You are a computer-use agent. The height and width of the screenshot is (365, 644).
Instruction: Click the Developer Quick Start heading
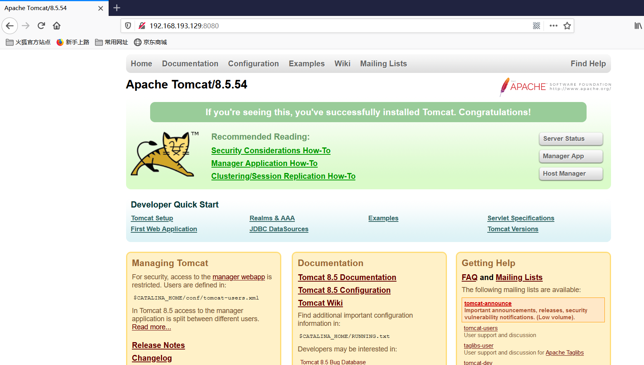tap(175, 204)
